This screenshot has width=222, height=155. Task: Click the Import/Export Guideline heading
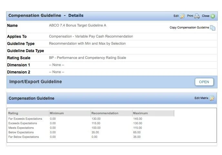(35, 82)
